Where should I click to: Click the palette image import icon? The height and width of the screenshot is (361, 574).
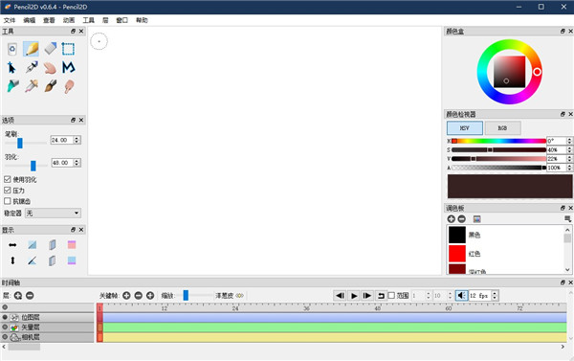coord(476,218)
